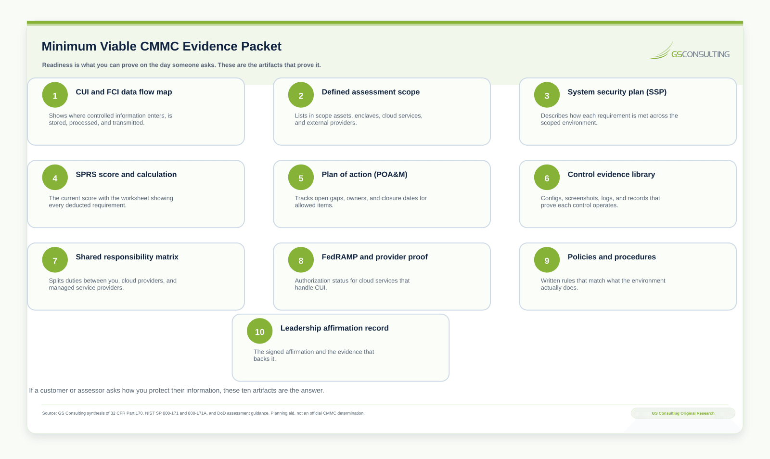Viewport: 770px width, 459px height.
Task: Click the green number 2 circle
Action: pyautogui.click(x=301, y=95)
